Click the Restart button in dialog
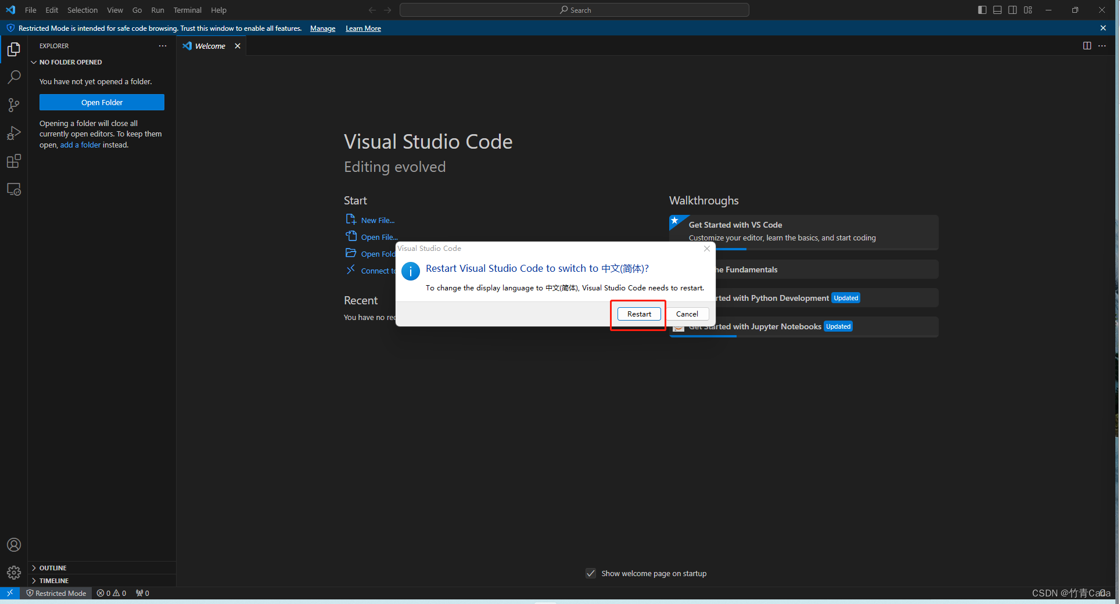This screenshot has width=1120, height=604. coord(639,314)
